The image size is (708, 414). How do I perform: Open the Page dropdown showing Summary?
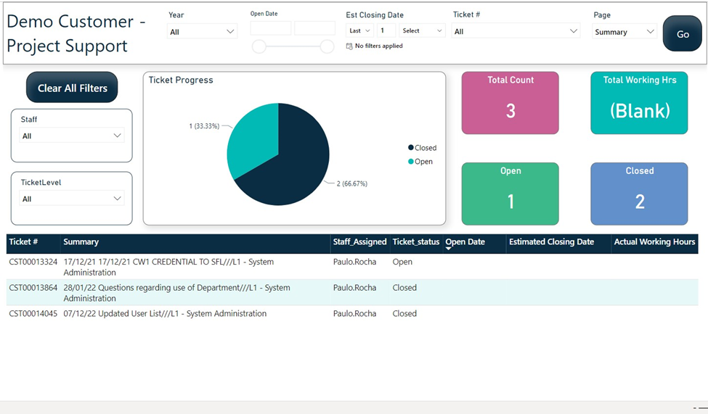point(624,32)
